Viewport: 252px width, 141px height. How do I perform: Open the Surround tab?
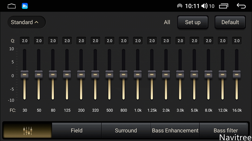pos(126,130)
